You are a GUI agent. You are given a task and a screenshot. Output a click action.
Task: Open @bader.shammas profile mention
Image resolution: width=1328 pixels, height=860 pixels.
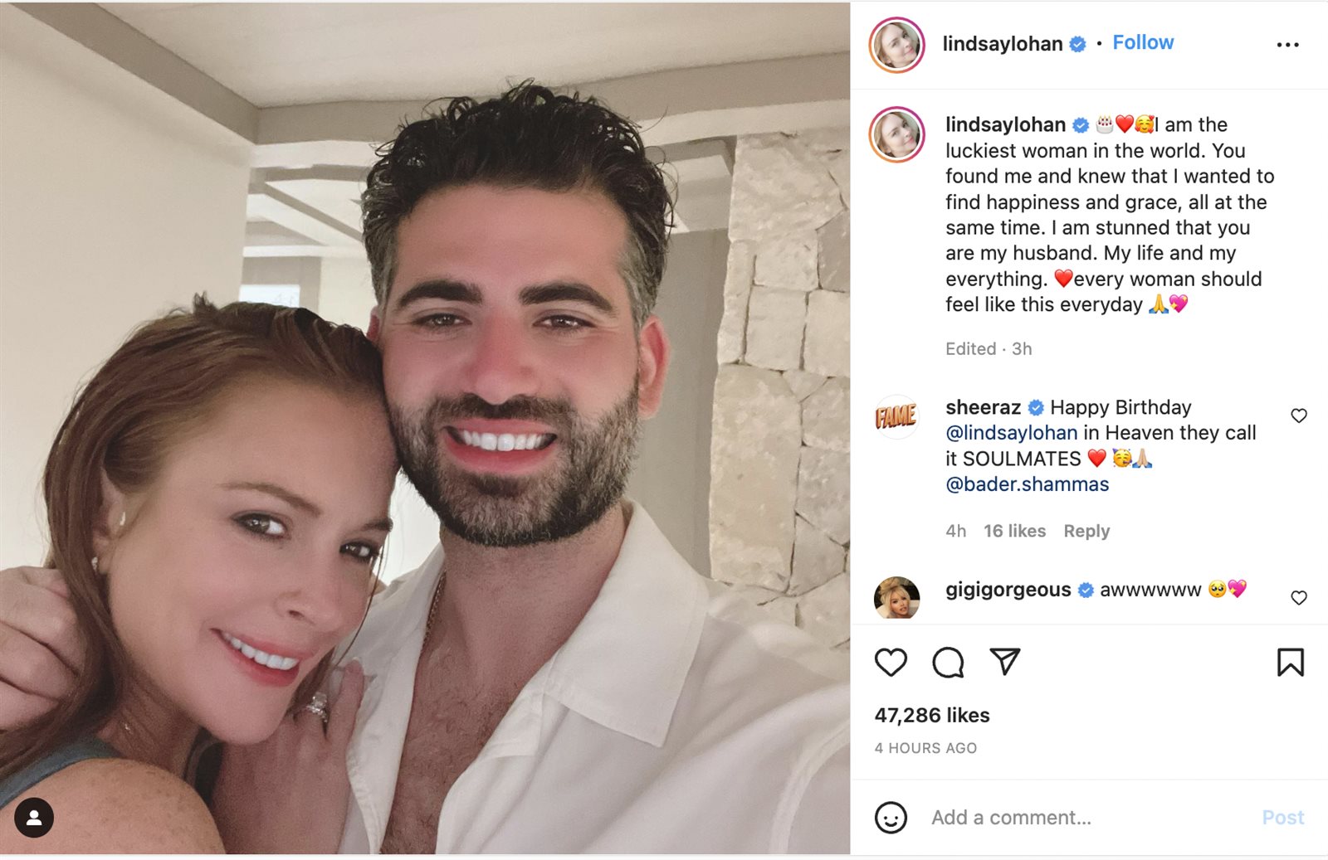click(1027, 484)
